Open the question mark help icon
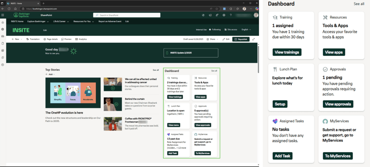The height and width of the screenshot is (167, 370). point(231,15)
